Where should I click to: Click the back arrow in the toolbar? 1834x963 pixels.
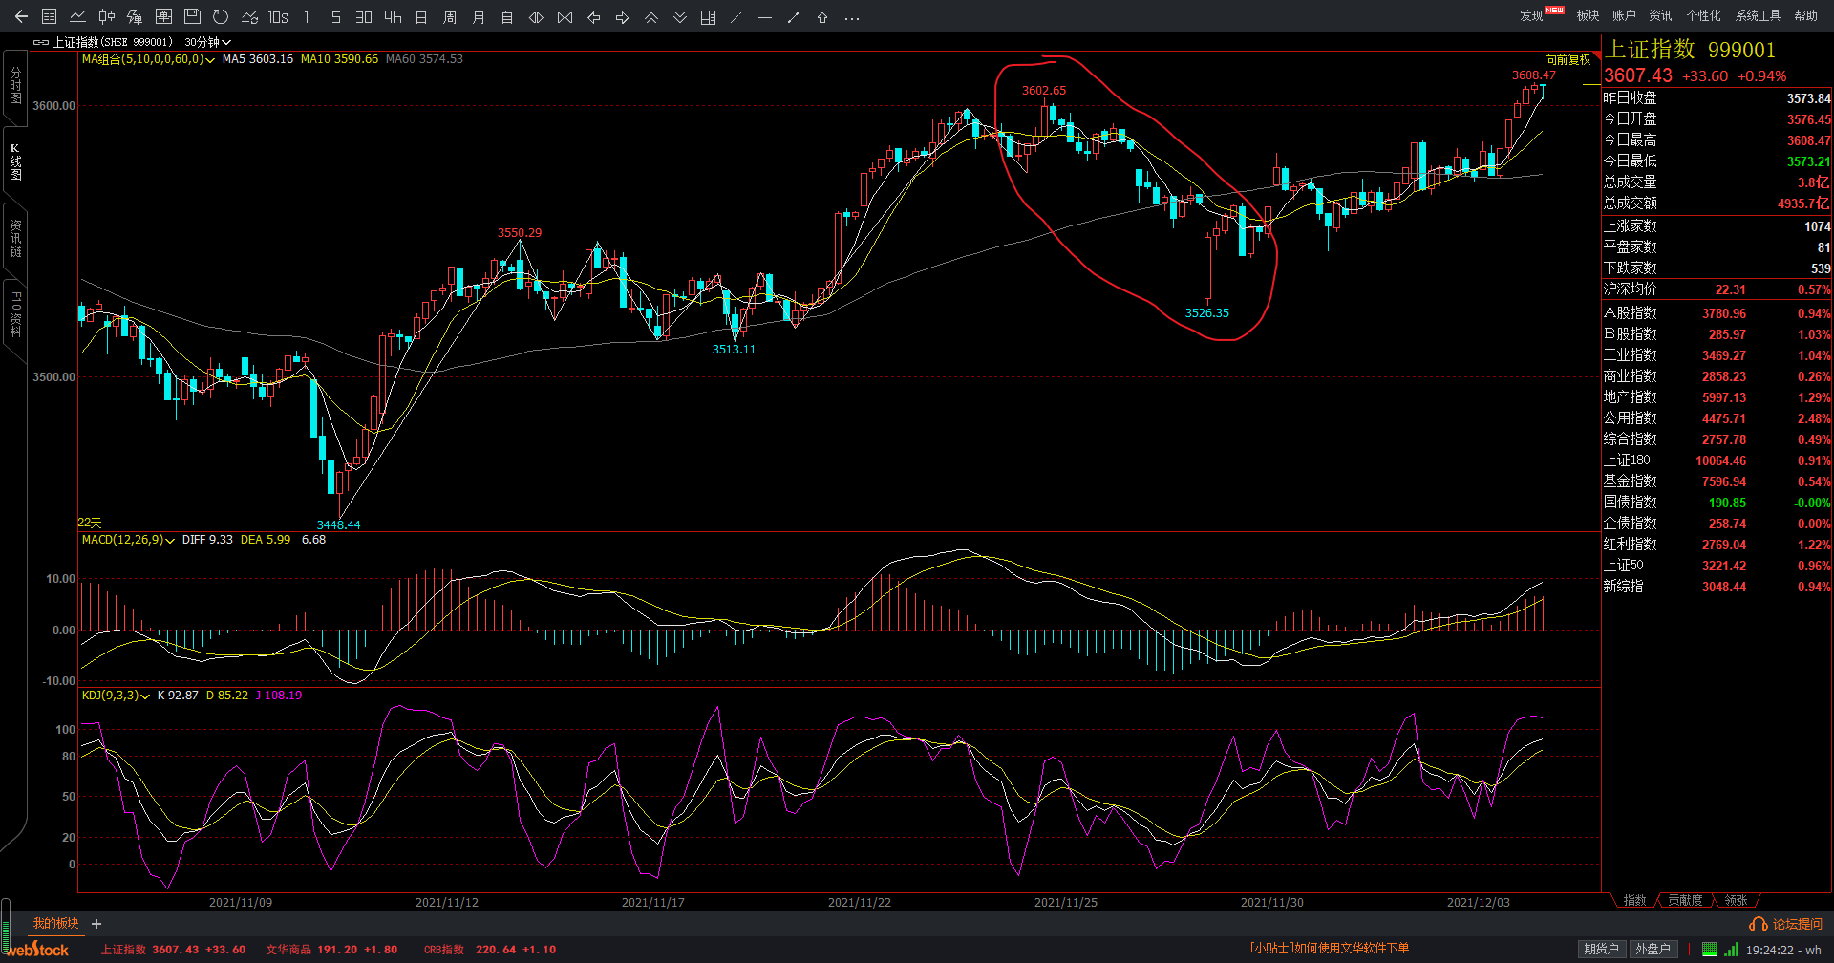(x=21, y=17)
